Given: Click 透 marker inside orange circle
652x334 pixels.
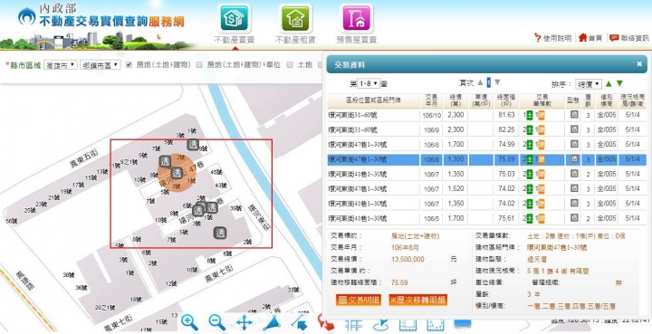Looking at the screenshot, I should point(177,173).
